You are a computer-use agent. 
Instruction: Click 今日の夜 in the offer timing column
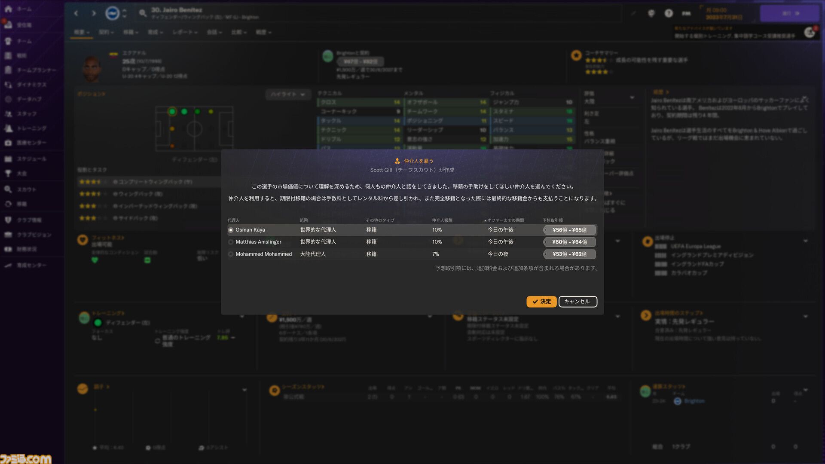click(498, 254)
